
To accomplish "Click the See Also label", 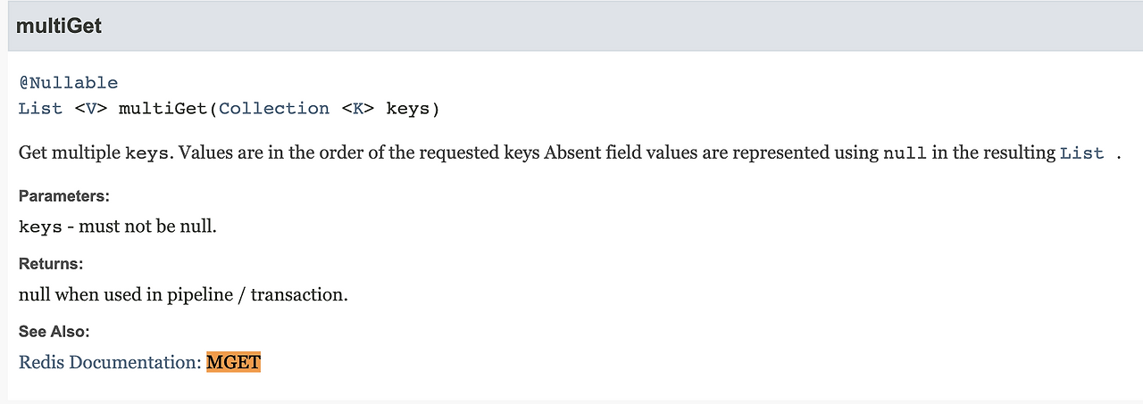I will (54, 332).
